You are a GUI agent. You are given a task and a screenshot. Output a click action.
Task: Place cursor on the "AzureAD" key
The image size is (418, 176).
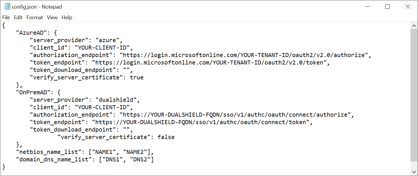[31, 33]
